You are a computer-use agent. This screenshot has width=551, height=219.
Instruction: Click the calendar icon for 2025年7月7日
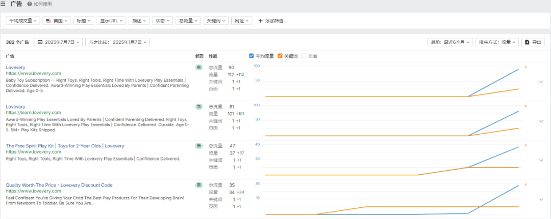(40, 42)
